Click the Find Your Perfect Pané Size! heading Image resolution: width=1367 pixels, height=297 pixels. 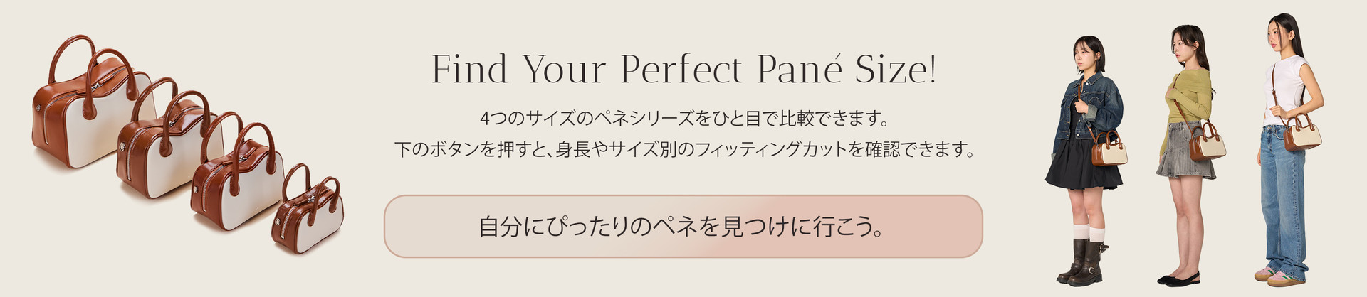[683, 70]
